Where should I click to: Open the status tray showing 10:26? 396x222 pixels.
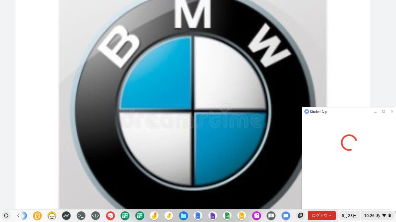pyautogui.click(x=377, y=216)
